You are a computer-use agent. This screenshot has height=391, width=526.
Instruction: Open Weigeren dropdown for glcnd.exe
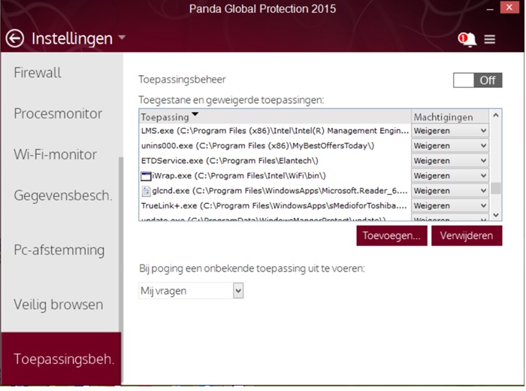pos(450,191)
